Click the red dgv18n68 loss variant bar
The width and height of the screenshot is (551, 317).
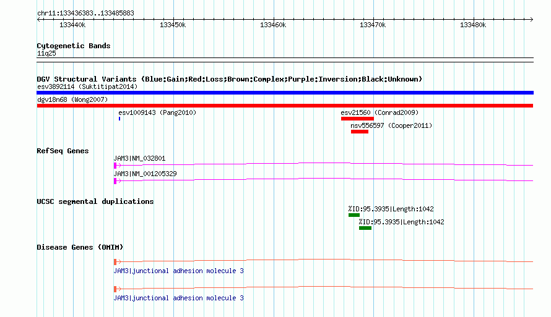285,106
